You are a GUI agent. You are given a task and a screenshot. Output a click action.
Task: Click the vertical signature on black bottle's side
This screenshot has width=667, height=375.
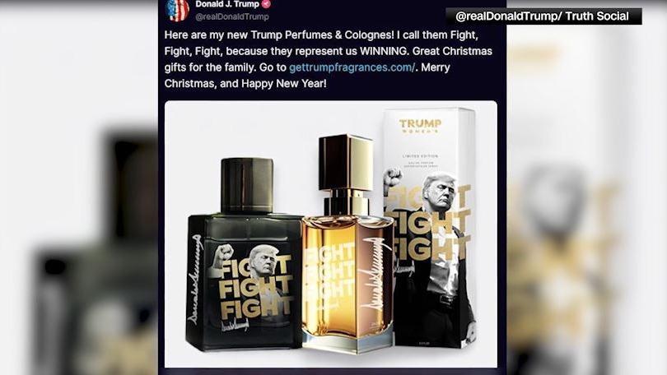click(195, 280)
